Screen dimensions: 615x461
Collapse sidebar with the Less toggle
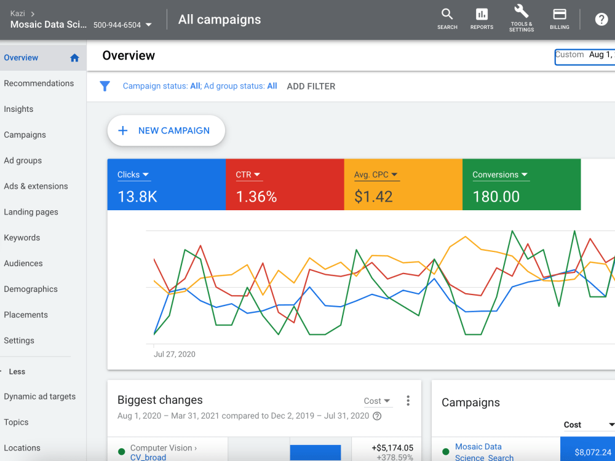[17, 372]
